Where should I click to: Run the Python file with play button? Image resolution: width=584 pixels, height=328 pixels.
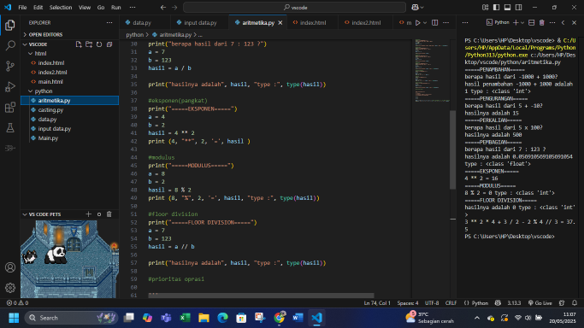pyautogui.click(x=418, y=23)
